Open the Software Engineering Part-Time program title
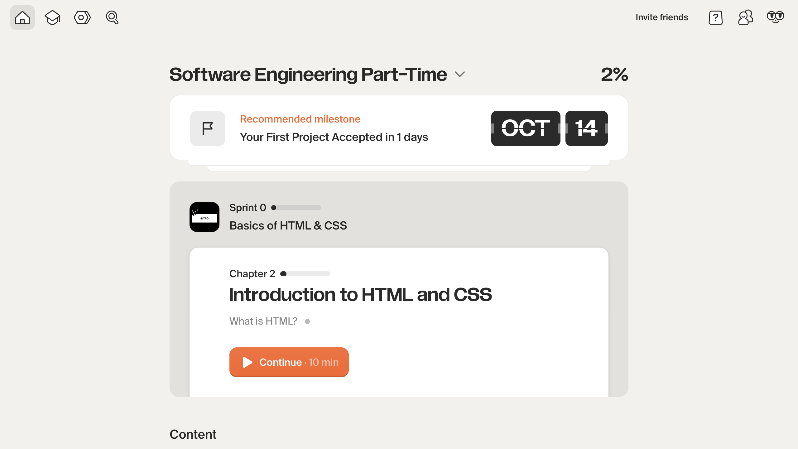The image size is (798, 449). pos(308,75)
